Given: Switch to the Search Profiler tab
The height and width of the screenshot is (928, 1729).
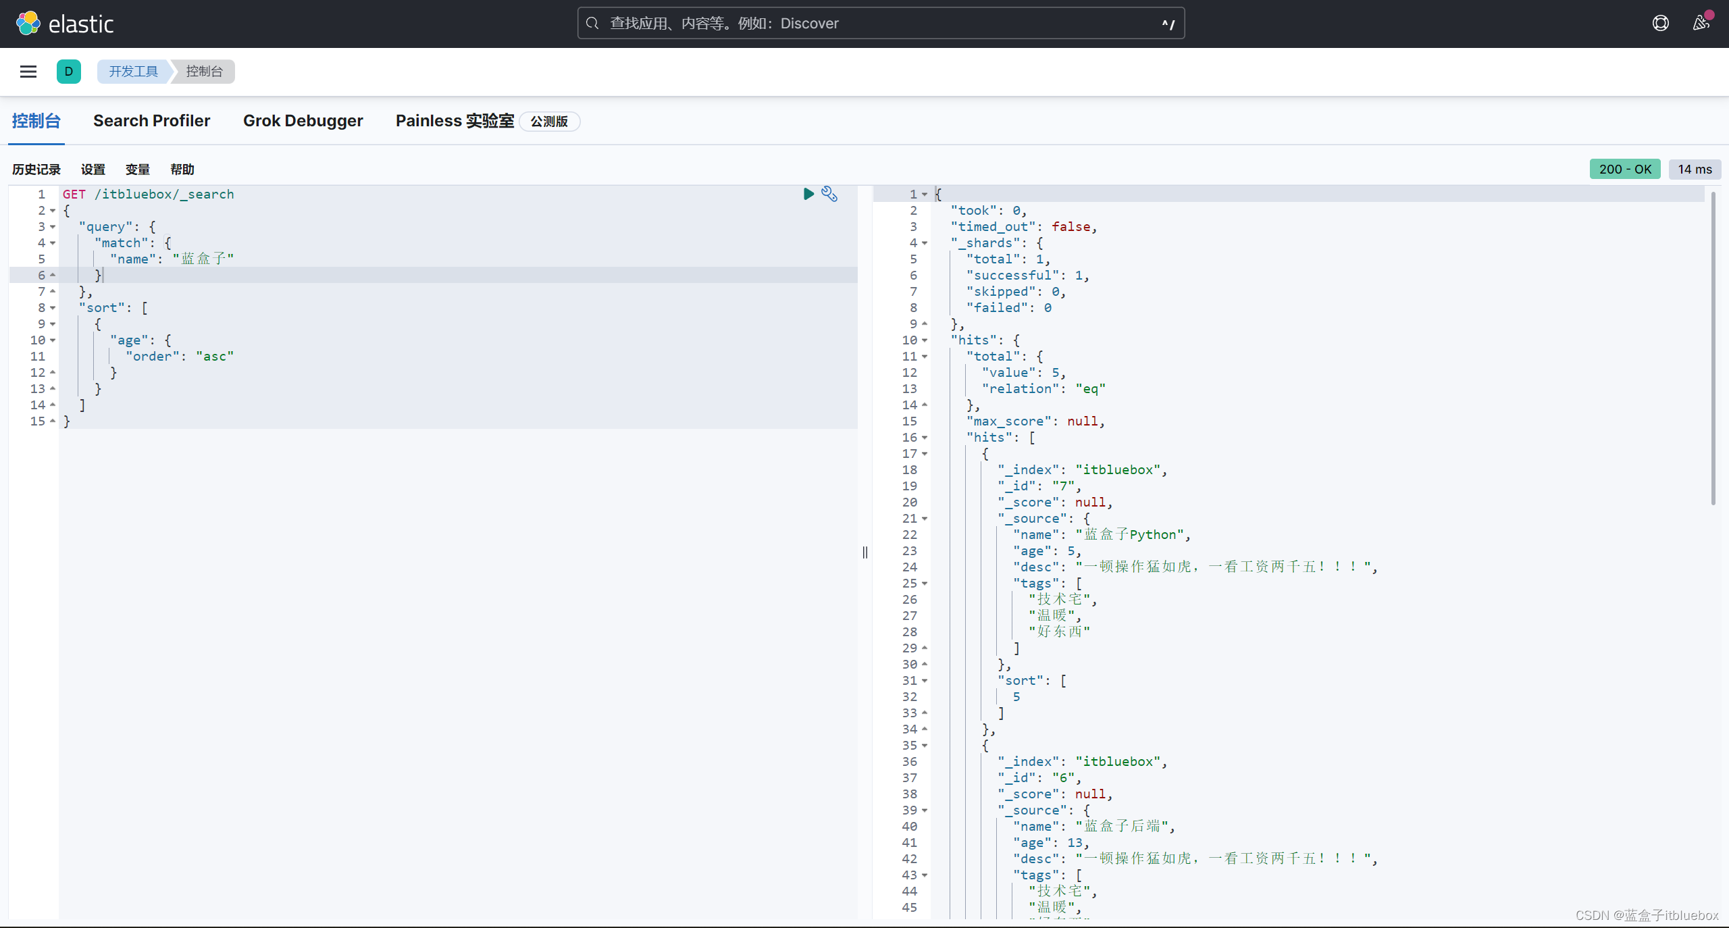Looking at the screenshot, I should coord(151,121).
